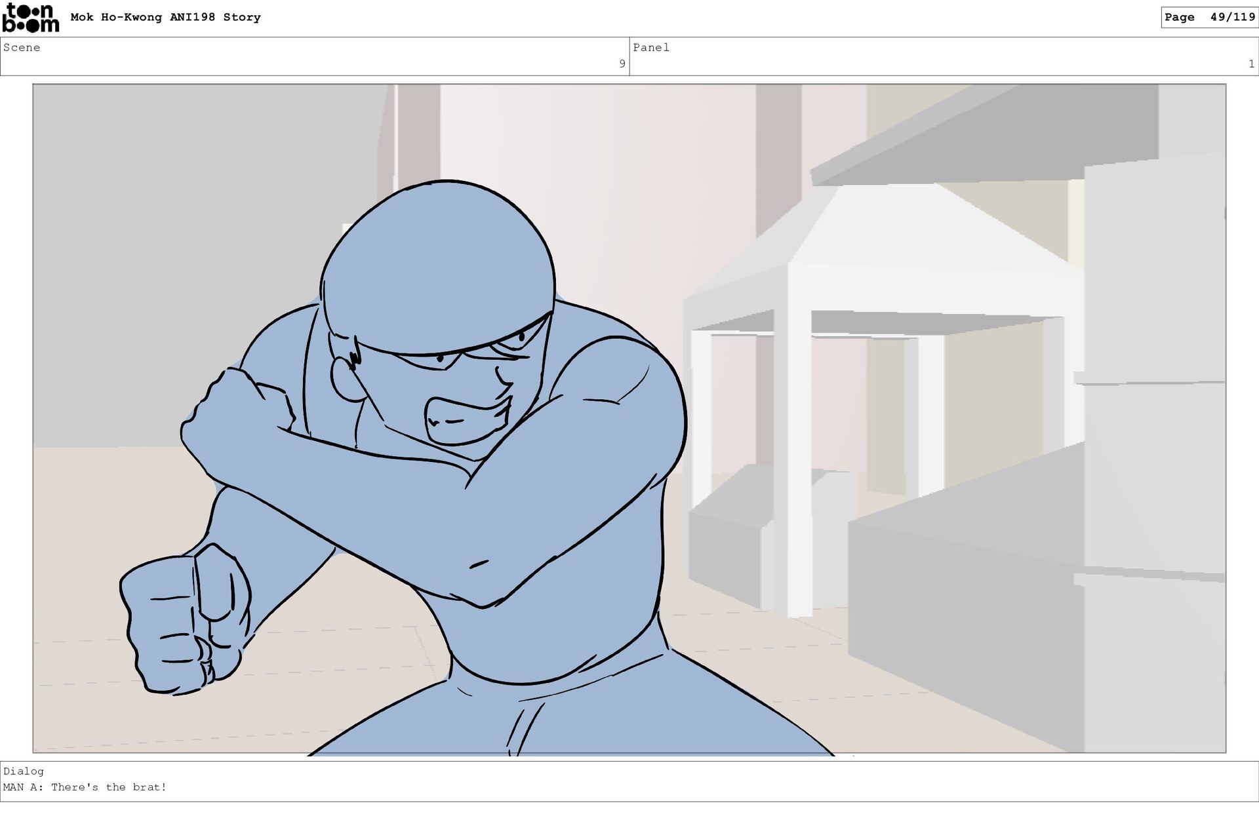Click the 'Mok Ho-Kwong ANI198 Story' title
1259x814 pixels.
tap(165, 17)
